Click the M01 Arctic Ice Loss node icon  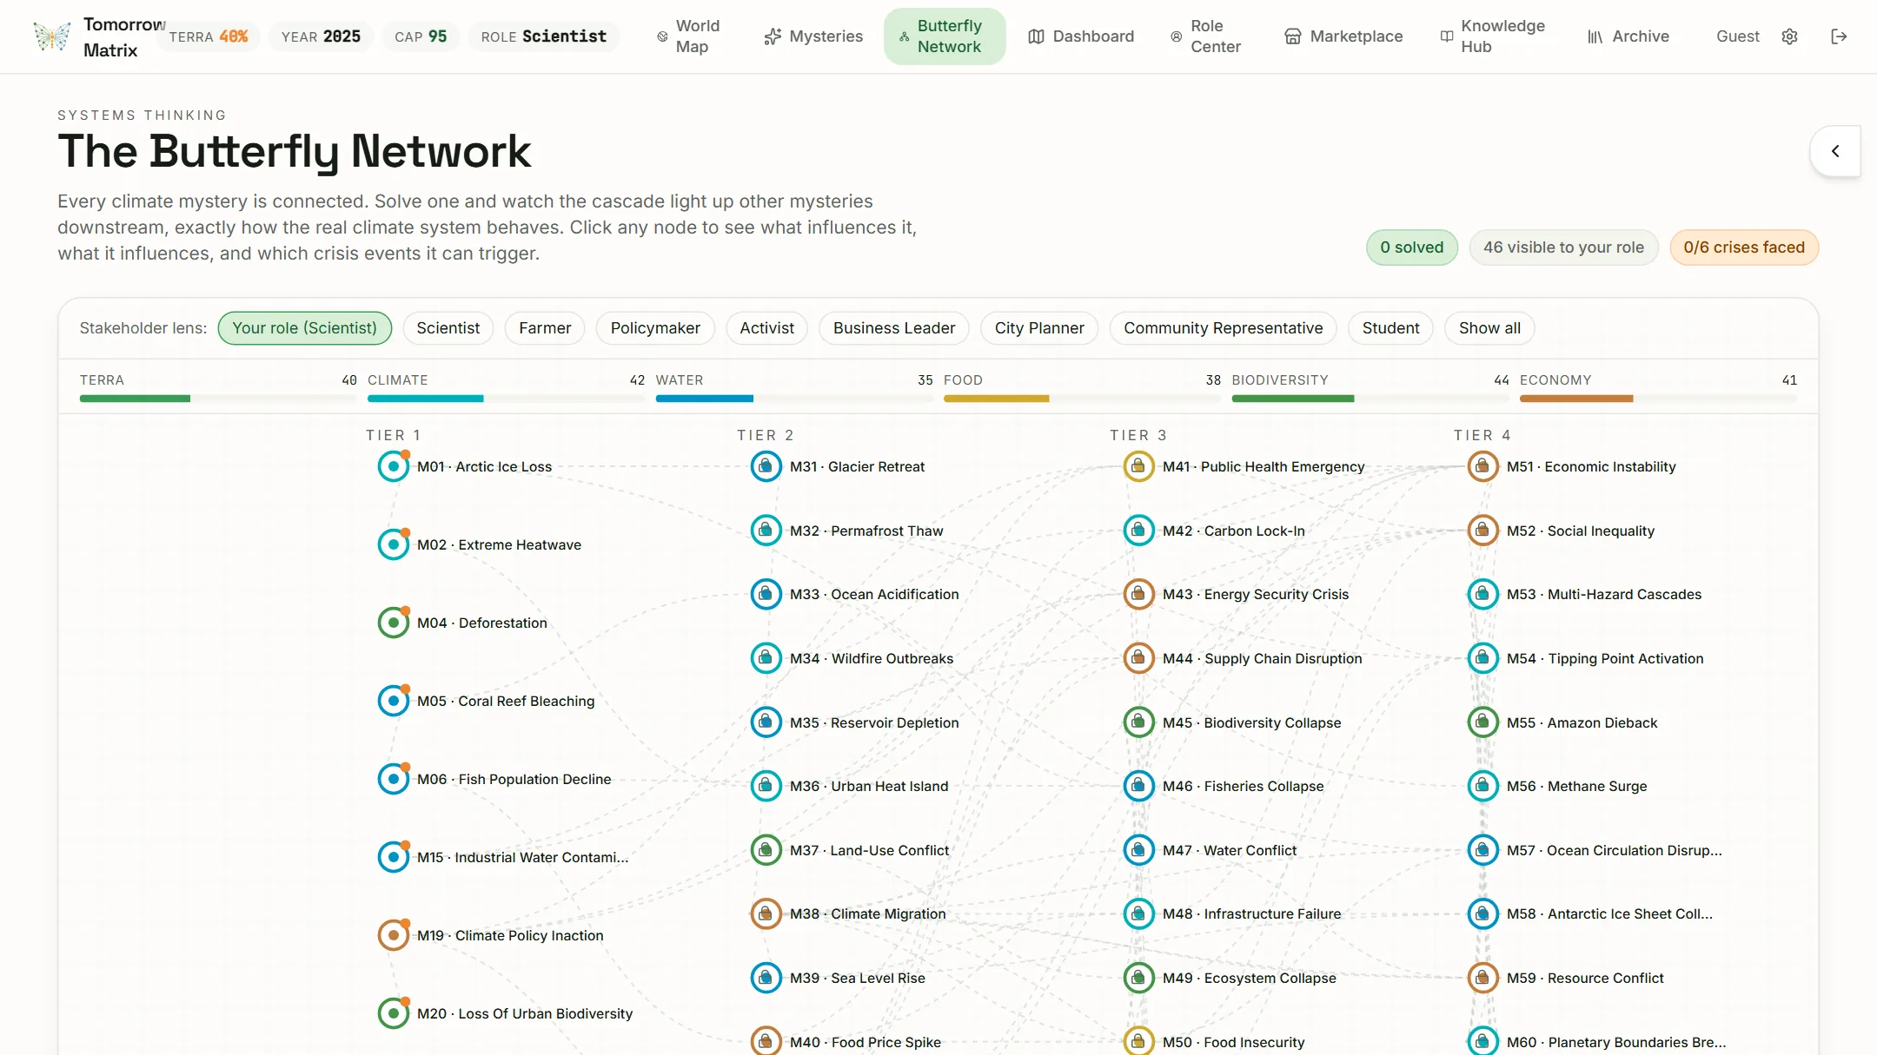[x=394, y=466]
